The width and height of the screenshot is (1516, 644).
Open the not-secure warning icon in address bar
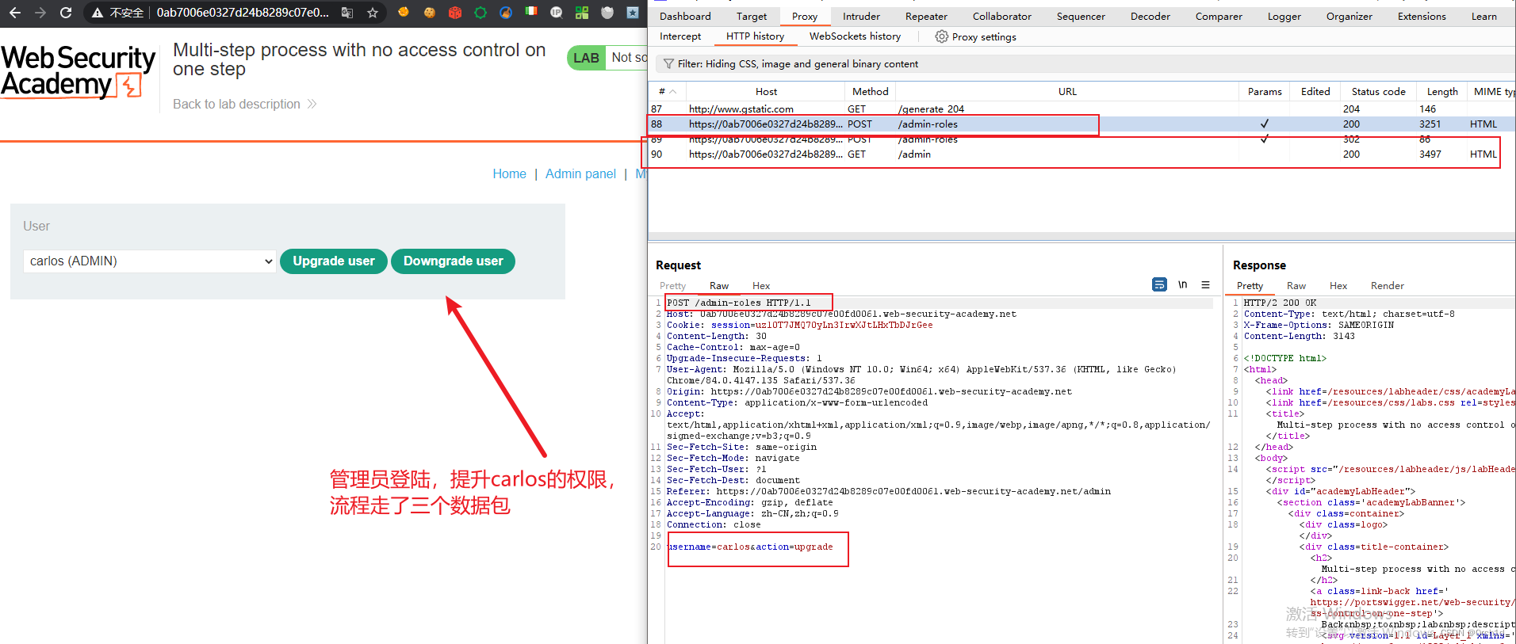[x=98, y=13]
